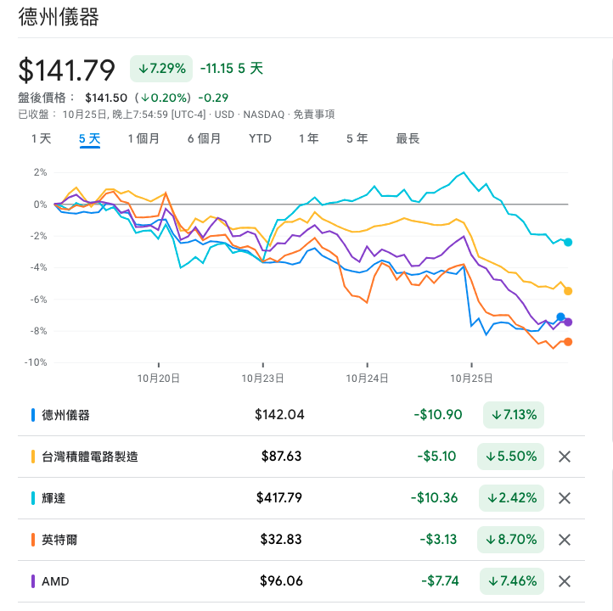Click the 盤後價格 $141.50 after-hours price
The image size is (613, 611).
coord(106,98)
